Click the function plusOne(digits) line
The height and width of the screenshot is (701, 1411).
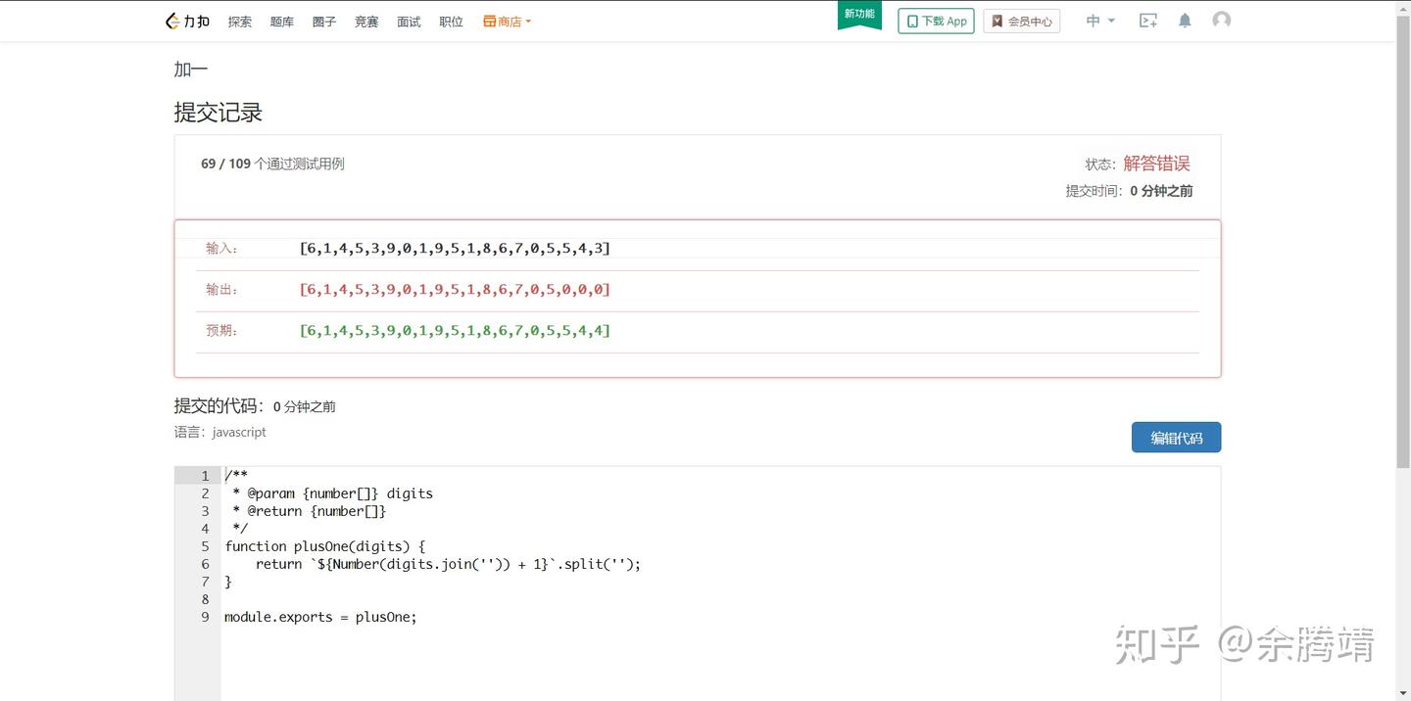point(324,546)
